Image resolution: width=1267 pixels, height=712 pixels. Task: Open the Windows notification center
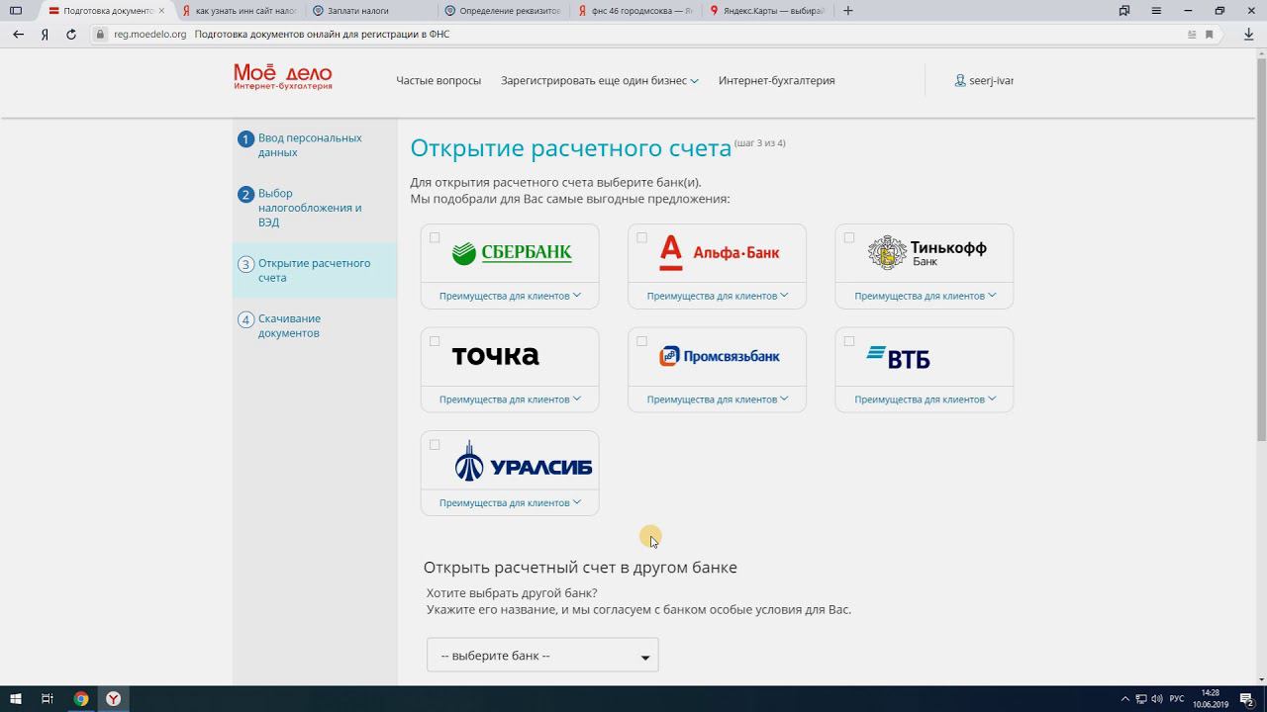click(1247, 699)
